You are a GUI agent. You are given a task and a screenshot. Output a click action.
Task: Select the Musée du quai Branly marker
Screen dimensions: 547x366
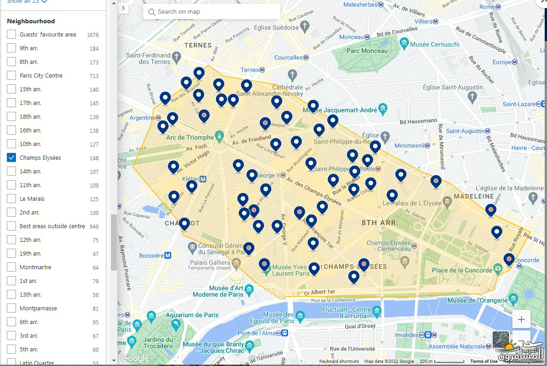249,346
